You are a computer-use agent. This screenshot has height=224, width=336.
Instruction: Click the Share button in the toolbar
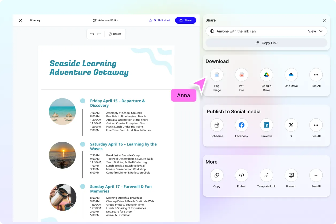pos(185,20)
